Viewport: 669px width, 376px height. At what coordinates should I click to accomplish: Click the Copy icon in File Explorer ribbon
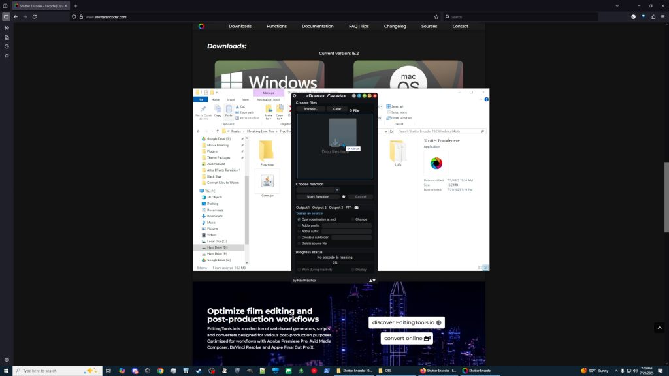pyautogui.click(x=218, y=111)
